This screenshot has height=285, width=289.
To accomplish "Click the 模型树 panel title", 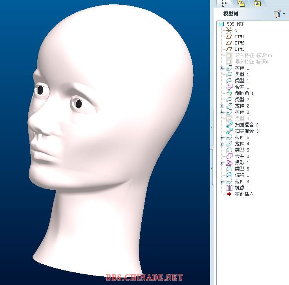I will point(230,14).
